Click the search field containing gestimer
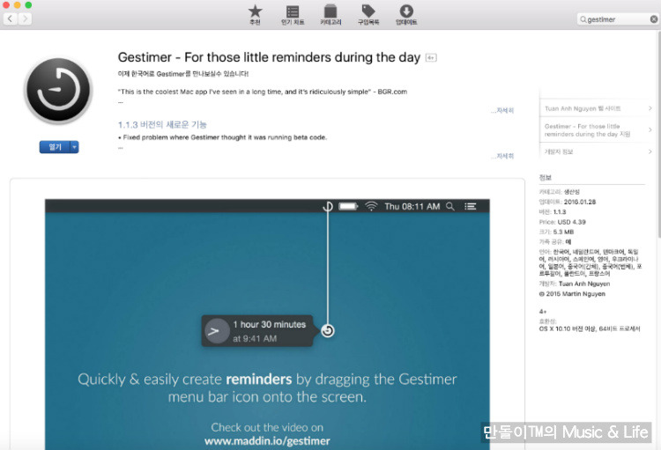The image size is (661, 450). 618,19
